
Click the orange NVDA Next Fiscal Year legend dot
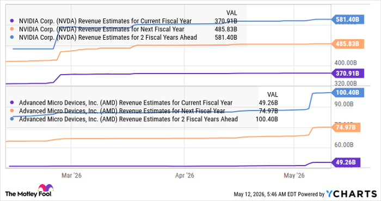click(x=12, y=29)
